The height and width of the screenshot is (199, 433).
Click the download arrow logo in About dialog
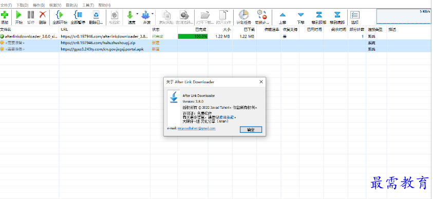point(174,97)
